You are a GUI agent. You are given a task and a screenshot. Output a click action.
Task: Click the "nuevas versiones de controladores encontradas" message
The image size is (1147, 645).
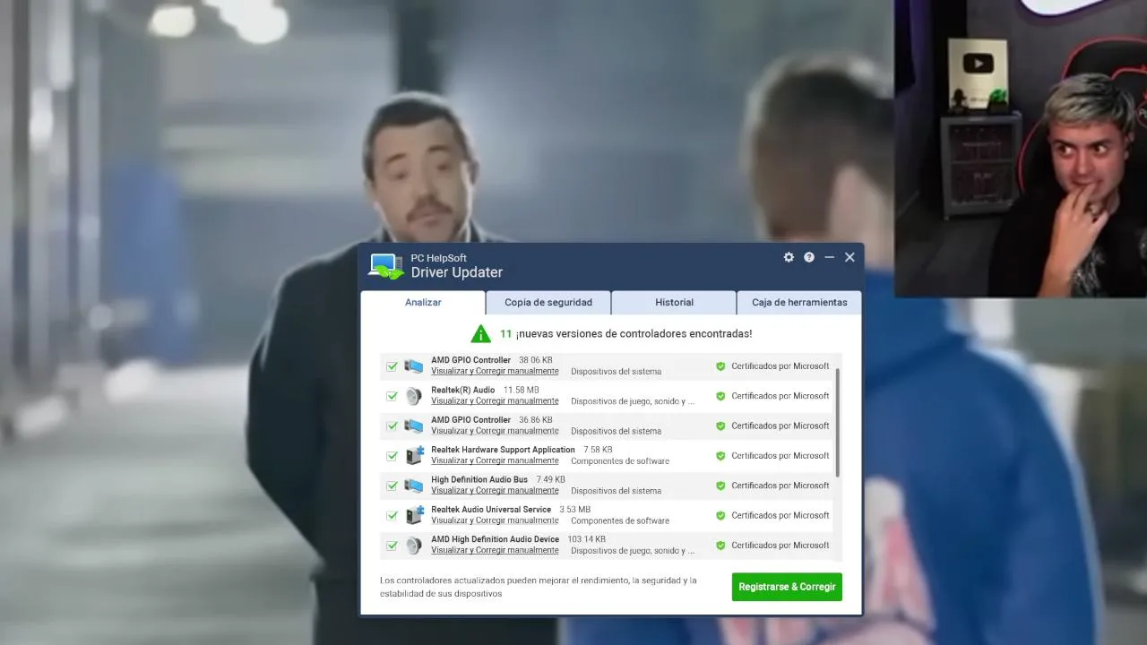coord(634,334)
